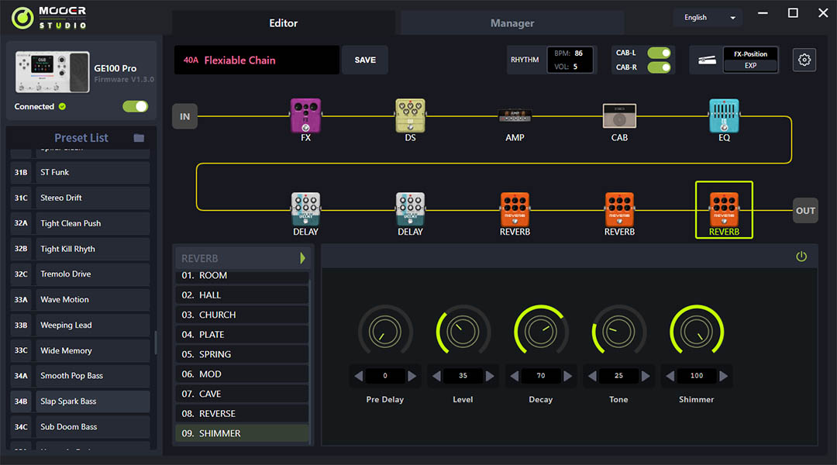
Task: Switch to the Editor tab
Action: (x=283, y=23)
